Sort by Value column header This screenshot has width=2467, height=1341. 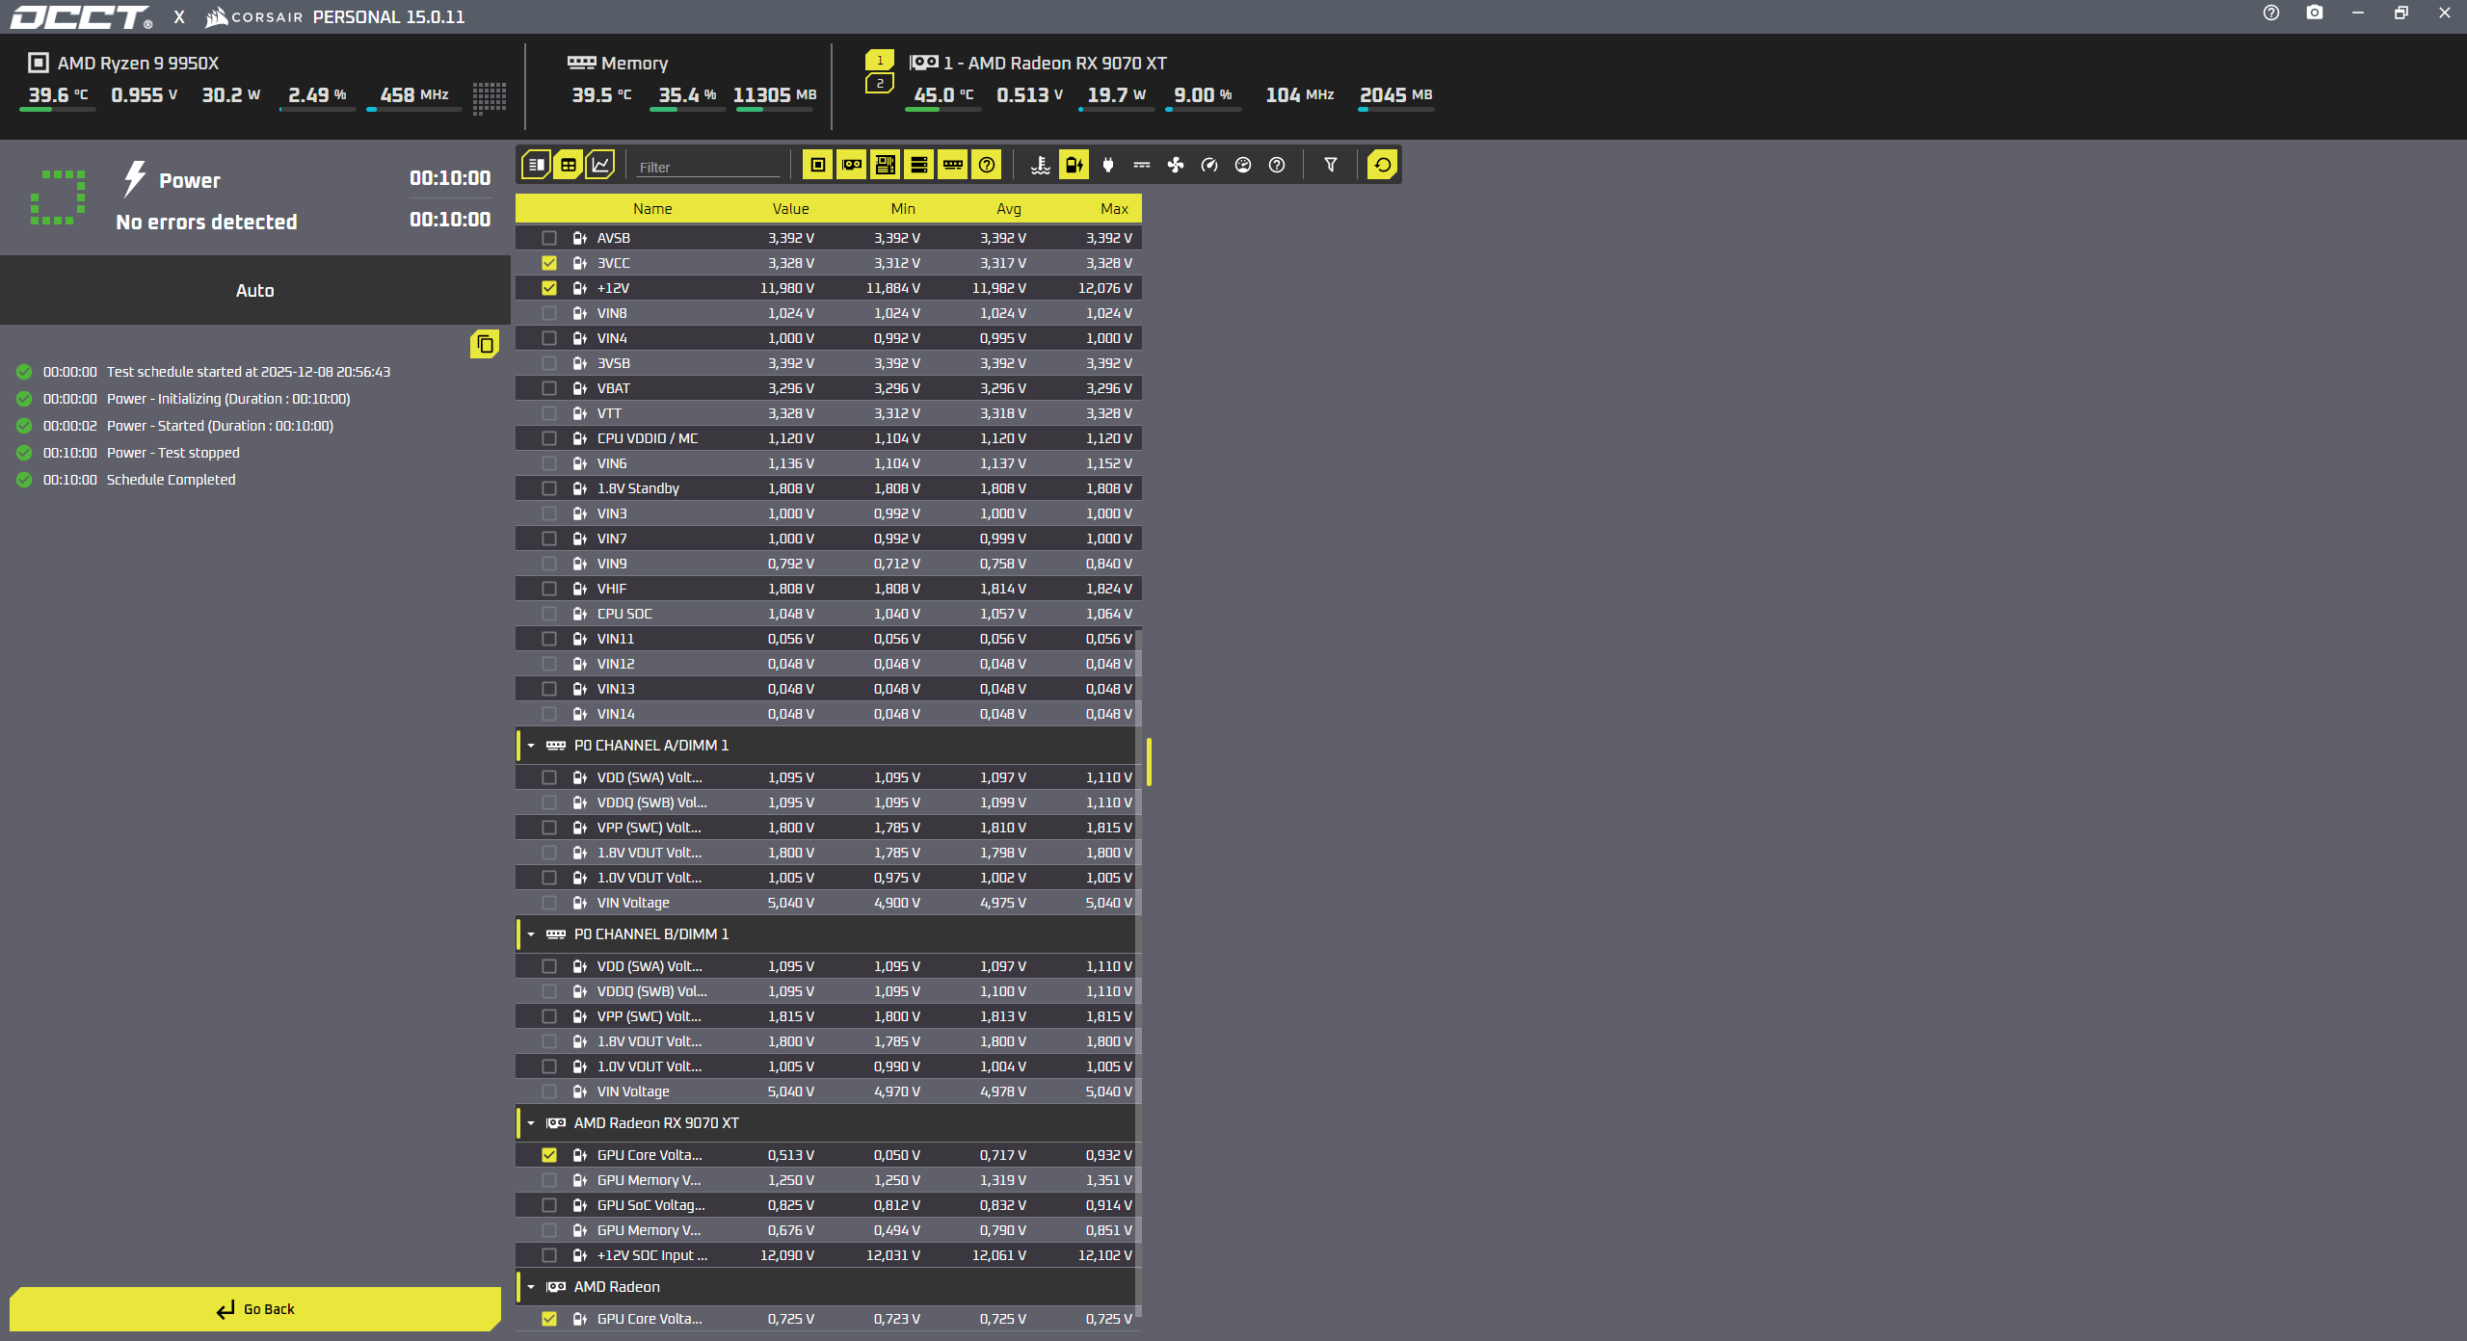pos(790,208)
